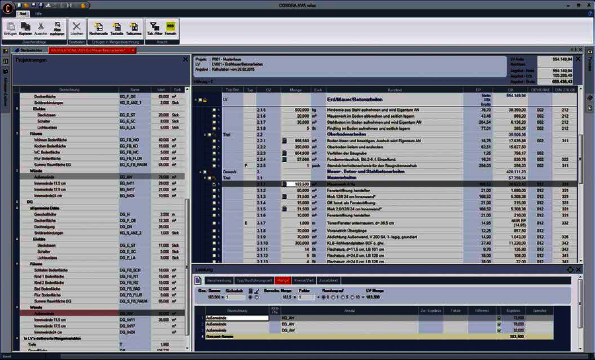Open the Tab./Filter view tool
Image resolution: width=595 pixels, height=360 pixels.
[155, 28]
